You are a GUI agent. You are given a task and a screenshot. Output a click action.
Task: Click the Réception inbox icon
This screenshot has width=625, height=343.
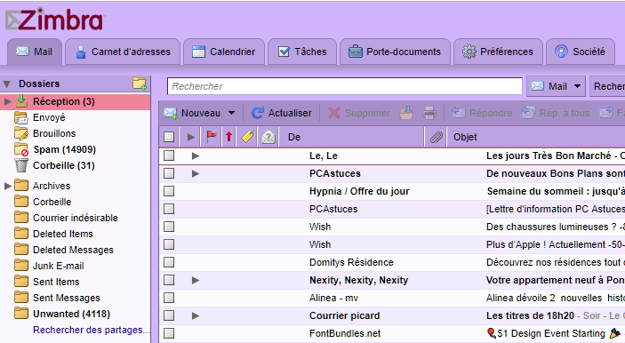tap(21, 101)
